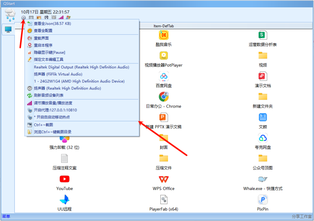The image size is (314, 221).
Task: Open 酷我音乐 app icon
Action: (x=164, y=35)
